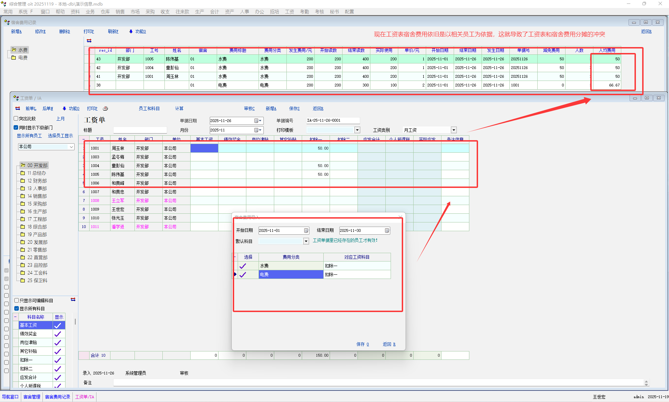This screenshot has width=669, height=402.
Task: Click 保存 O in the import dialog
Action: (362, 344)
